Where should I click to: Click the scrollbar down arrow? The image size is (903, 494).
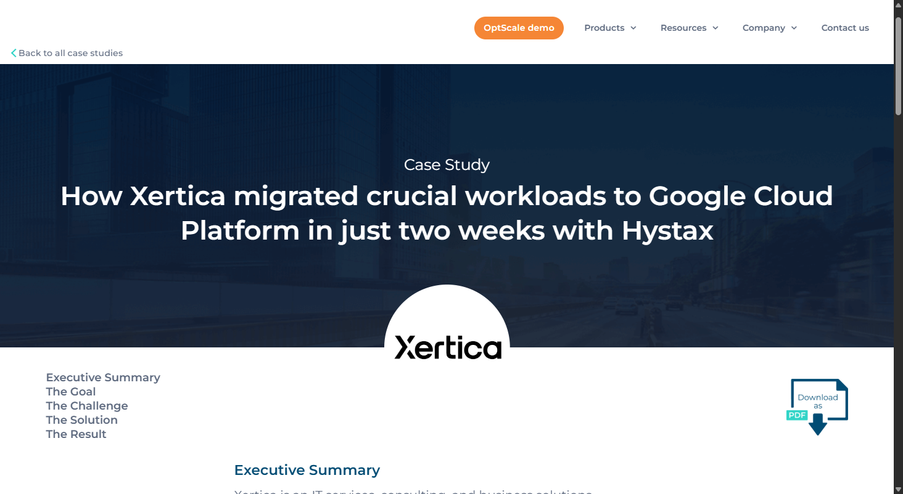(x=898, y=489)
